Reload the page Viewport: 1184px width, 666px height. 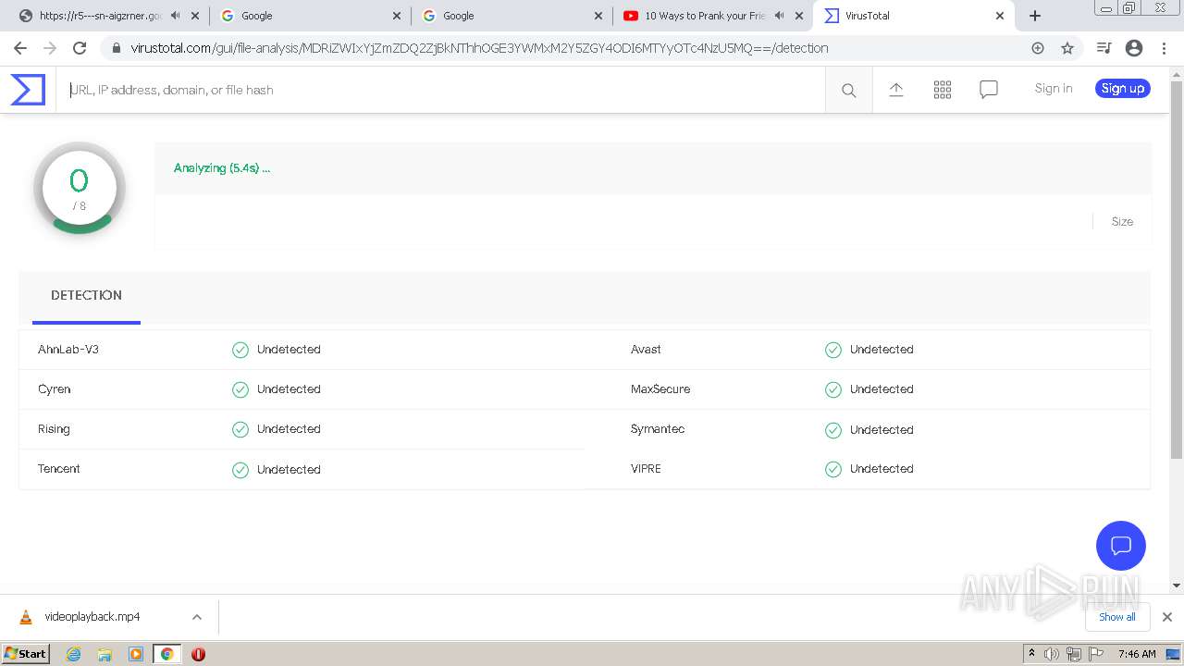coord(80,48)
